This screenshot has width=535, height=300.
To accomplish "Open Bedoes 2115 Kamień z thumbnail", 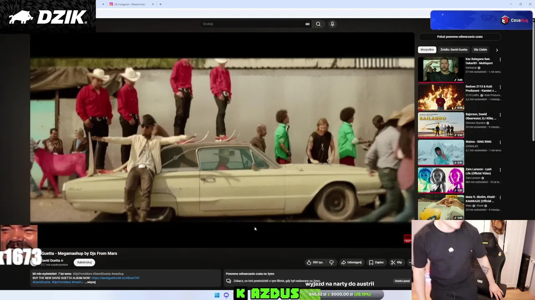I will point(441,97).
